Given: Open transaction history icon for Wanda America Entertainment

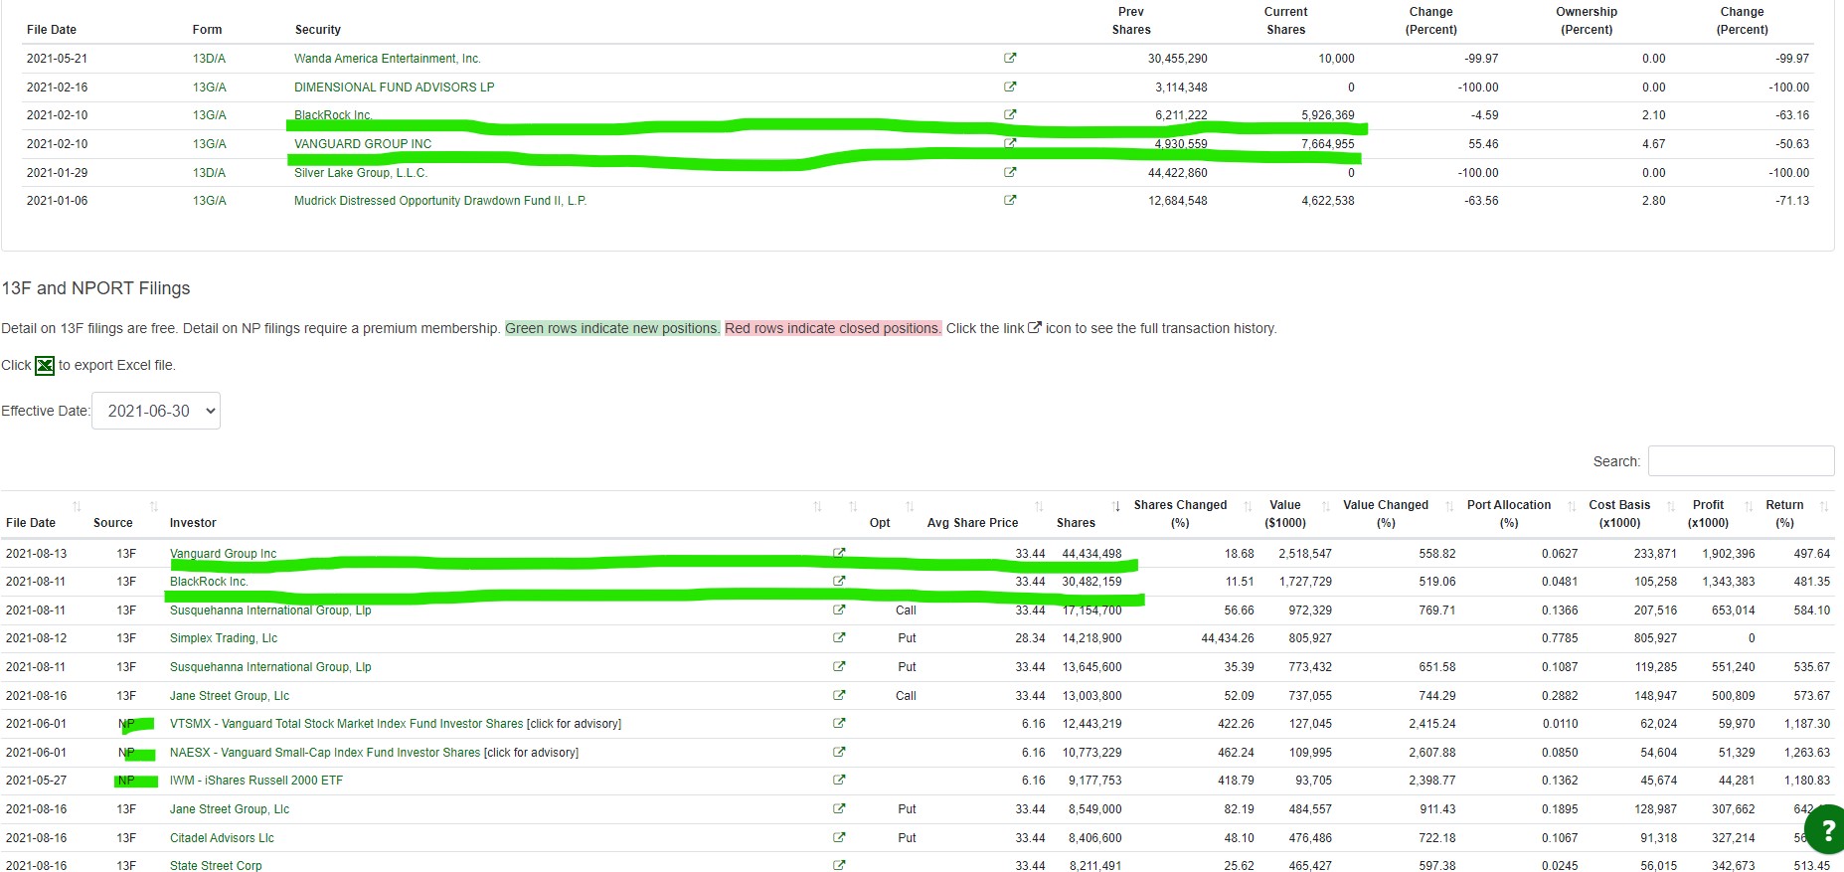Looking at the screenshot, I should pos(1010,58).
